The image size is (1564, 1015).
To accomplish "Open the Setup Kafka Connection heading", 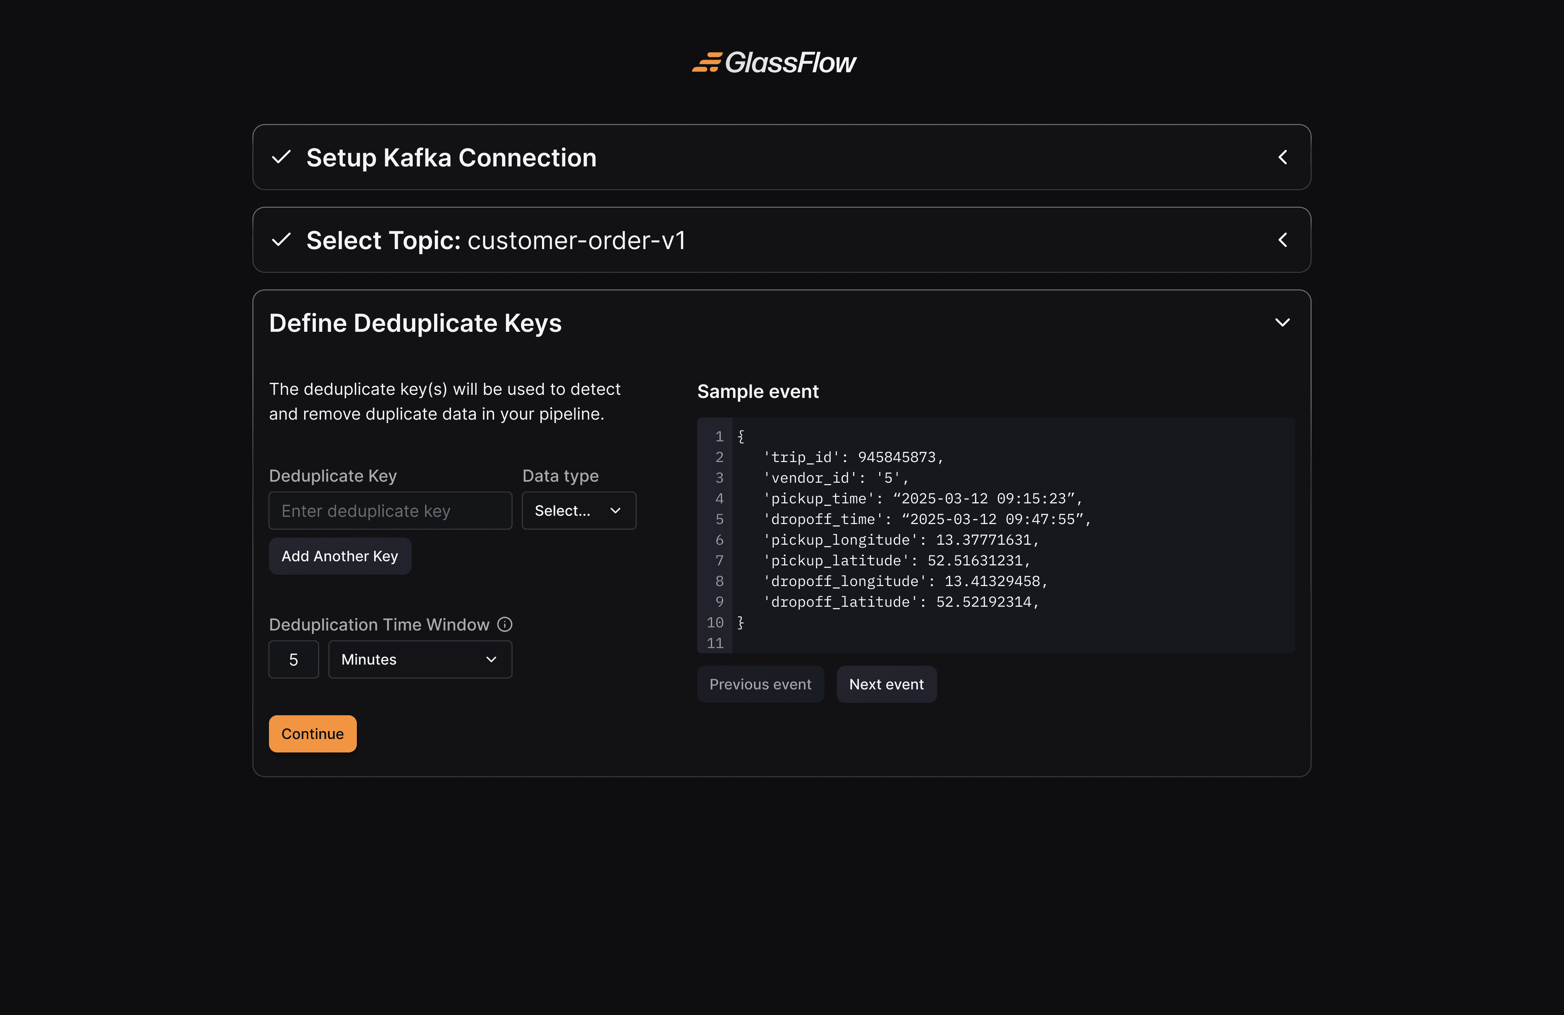I will click(451, 157).
